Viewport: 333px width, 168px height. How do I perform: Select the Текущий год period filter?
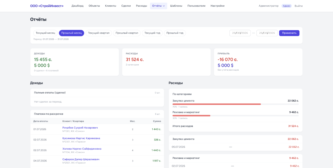click(152, 33)
